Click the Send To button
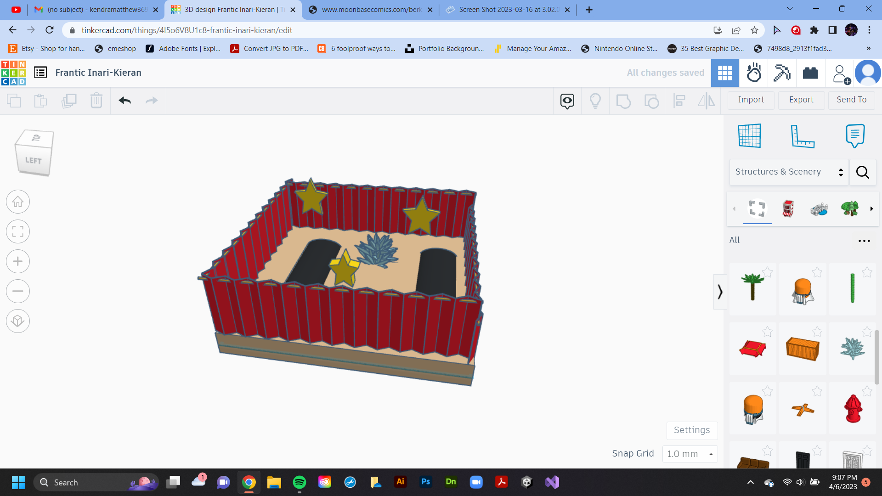882x496 pixels. click(852, 100)
